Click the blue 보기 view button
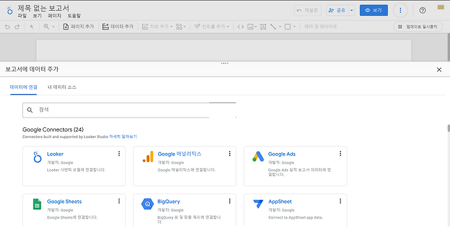The image size is (450, 228). click(x=374, y=10)
